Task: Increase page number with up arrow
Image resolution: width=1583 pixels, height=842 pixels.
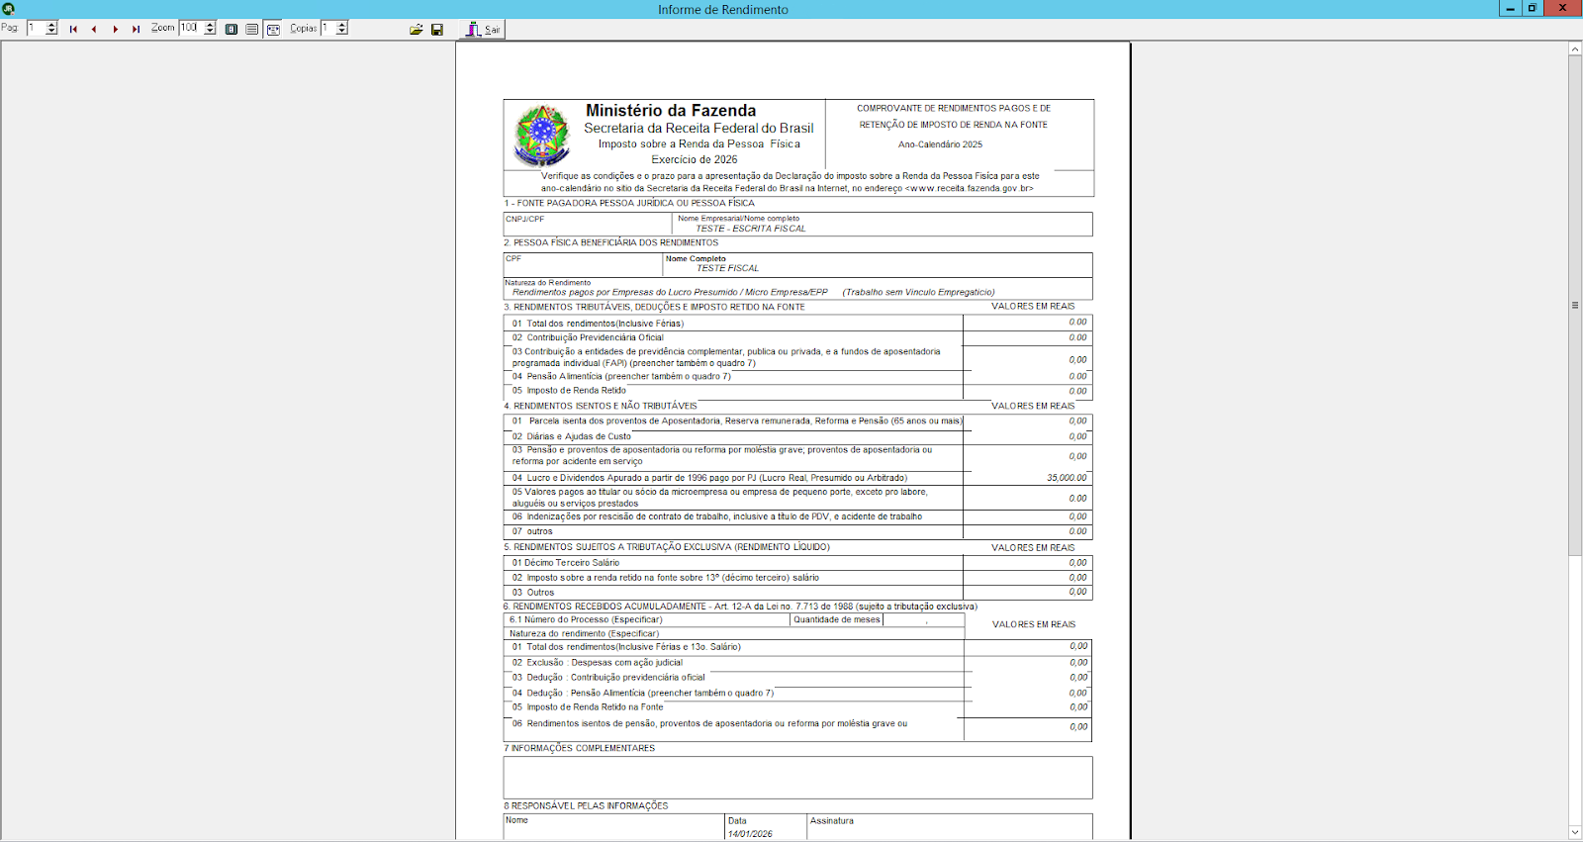Action: (x=52, y=25)
